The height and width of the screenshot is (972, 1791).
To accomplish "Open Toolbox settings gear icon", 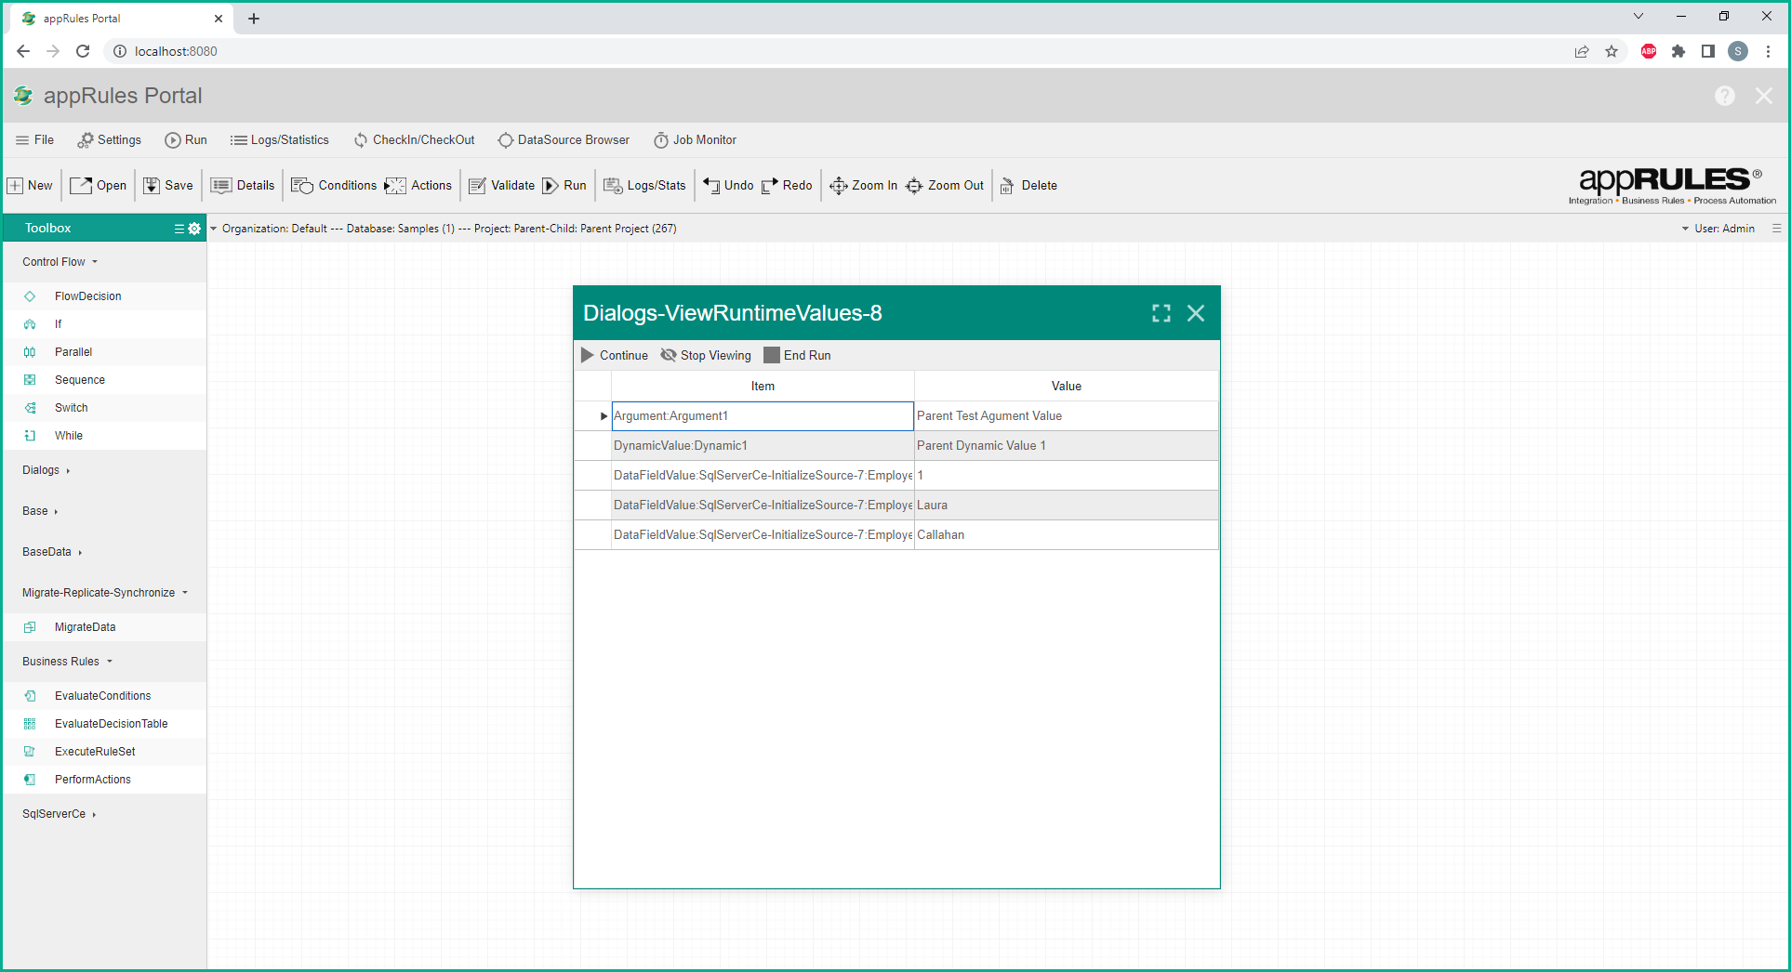I will 194,229.
